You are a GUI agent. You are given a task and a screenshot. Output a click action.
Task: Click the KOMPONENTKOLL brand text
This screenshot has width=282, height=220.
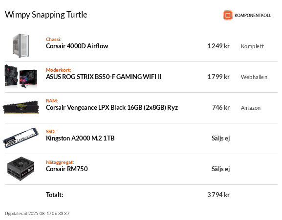(253, 16)
